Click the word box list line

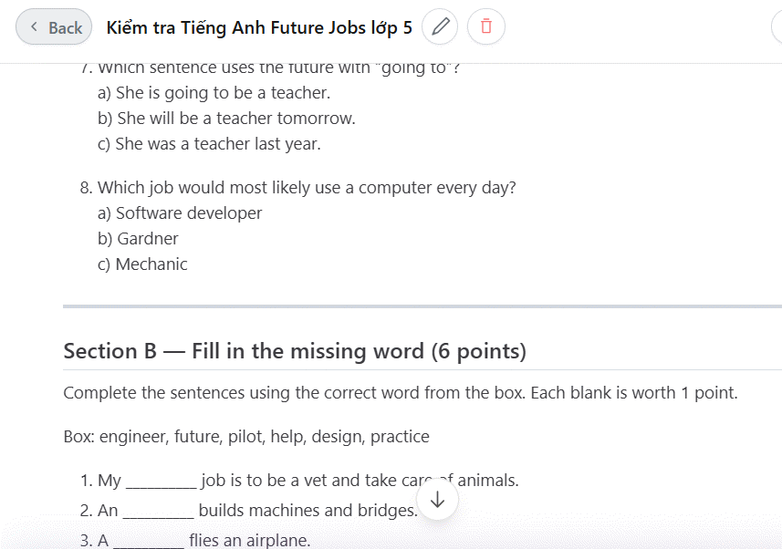(x=246, y=437)
